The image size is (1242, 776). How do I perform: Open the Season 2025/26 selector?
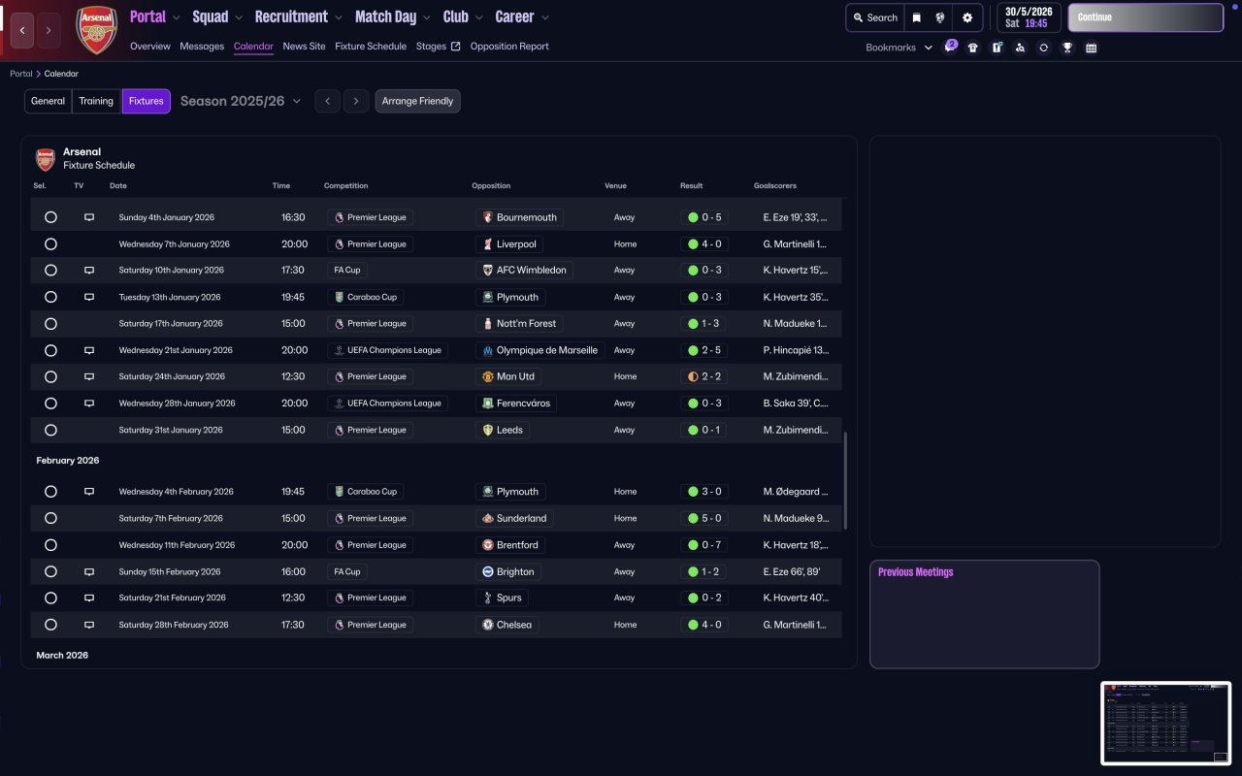coord(241,101)
